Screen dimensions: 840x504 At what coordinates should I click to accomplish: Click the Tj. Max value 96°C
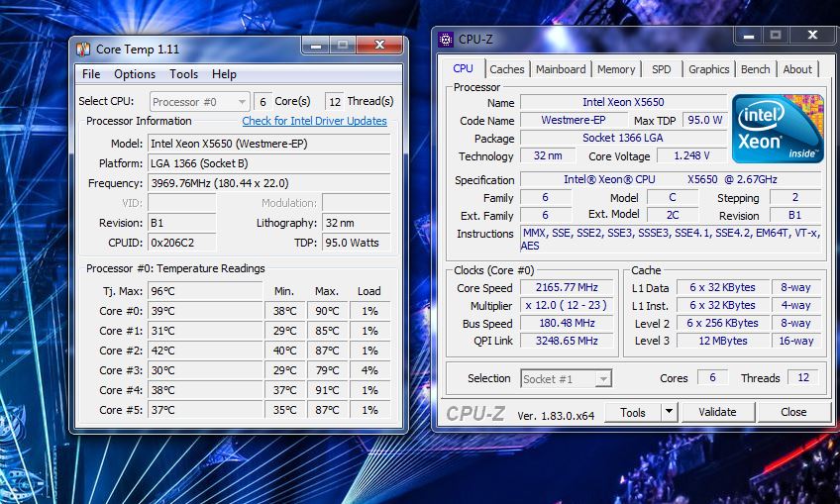(x=205, y=291)
